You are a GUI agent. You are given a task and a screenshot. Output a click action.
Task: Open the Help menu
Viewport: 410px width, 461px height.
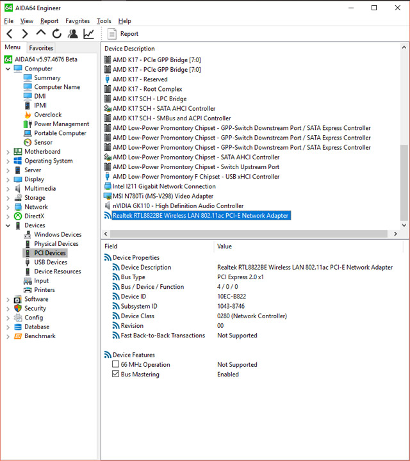click(125, 21)
